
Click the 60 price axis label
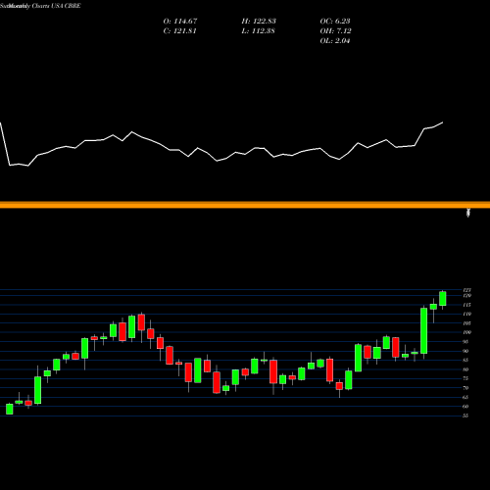tap(465, 407)
